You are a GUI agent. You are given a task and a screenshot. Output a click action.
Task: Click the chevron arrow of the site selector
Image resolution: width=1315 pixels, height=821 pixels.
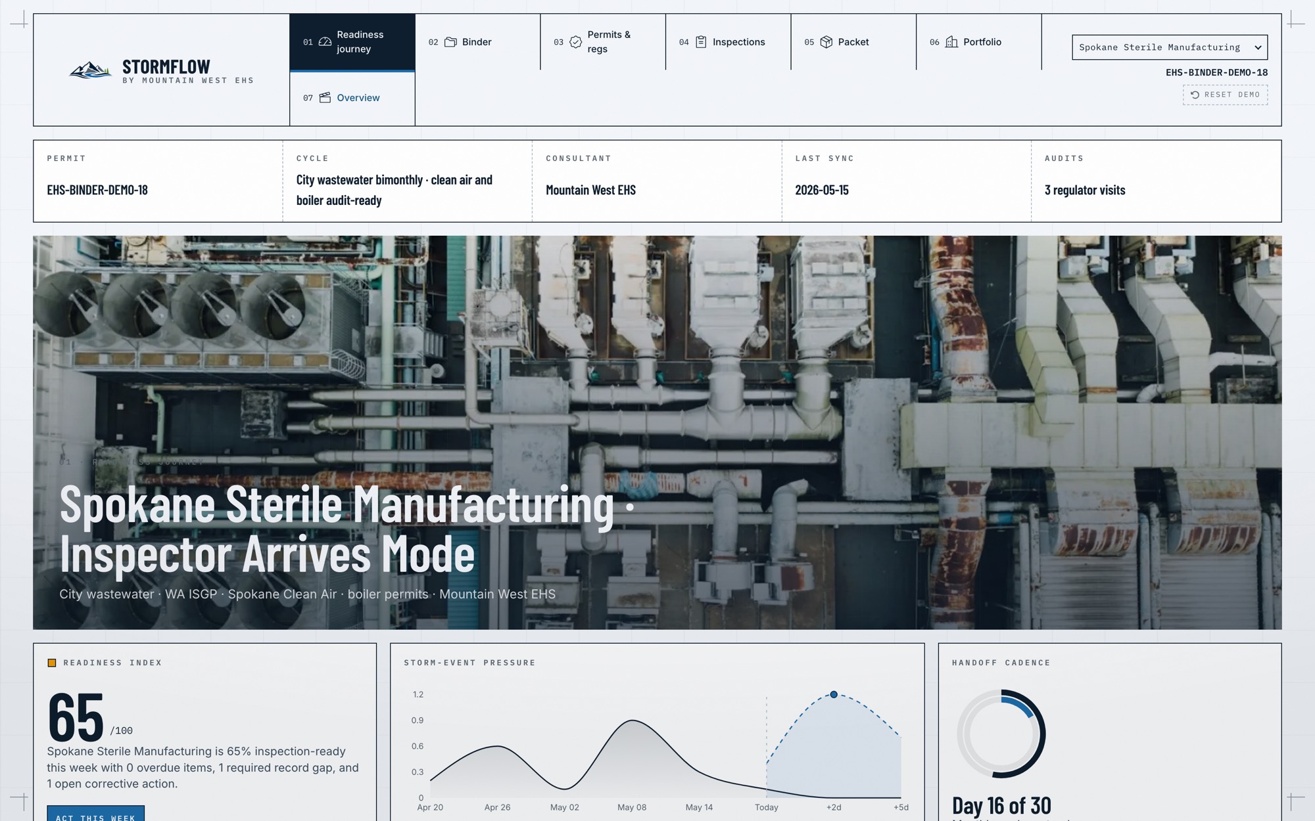(1257, 47)
